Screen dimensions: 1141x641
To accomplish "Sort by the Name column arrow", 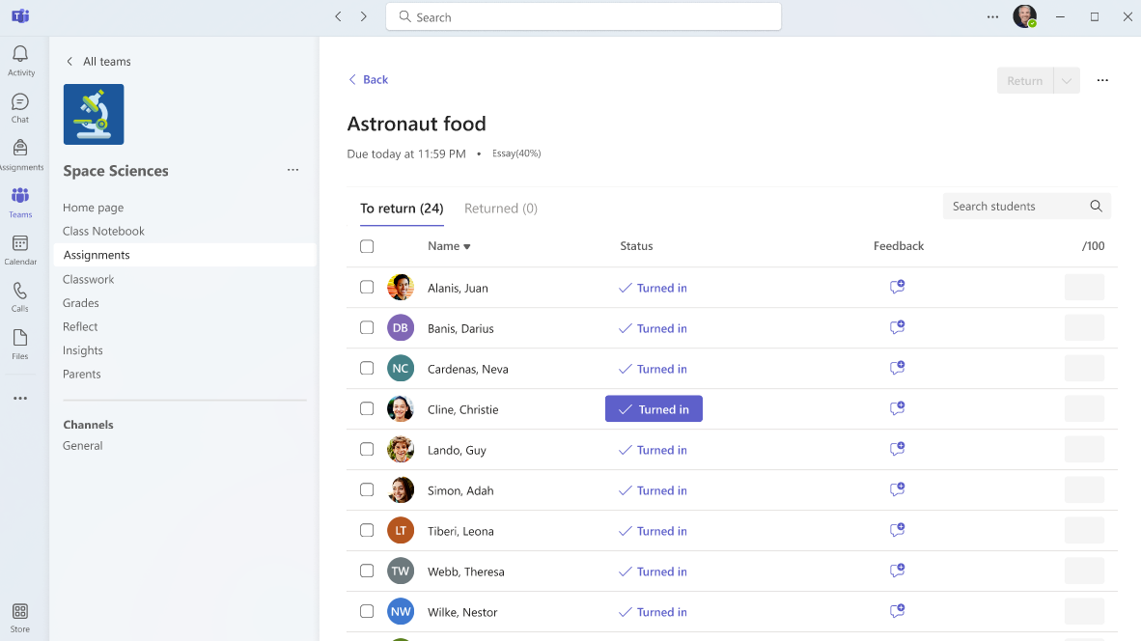I will click(x=467, y=247).
